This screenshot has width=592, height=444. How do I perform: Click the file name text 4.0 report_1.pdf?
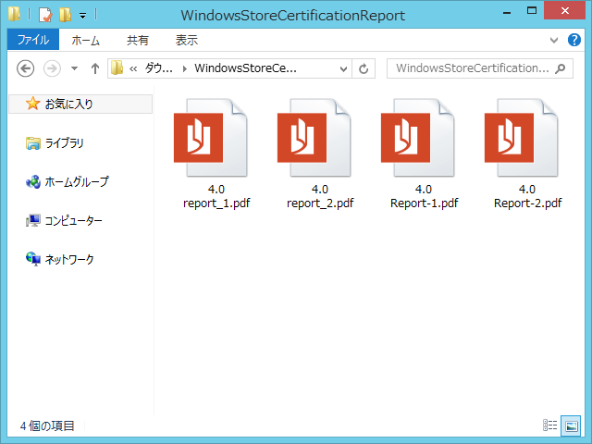(216, 196)
